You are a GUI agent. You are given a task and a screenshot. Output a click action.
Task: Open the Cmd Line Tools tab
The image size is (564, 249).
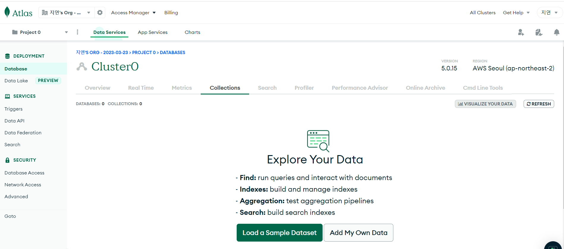click(x=483, y=88)
